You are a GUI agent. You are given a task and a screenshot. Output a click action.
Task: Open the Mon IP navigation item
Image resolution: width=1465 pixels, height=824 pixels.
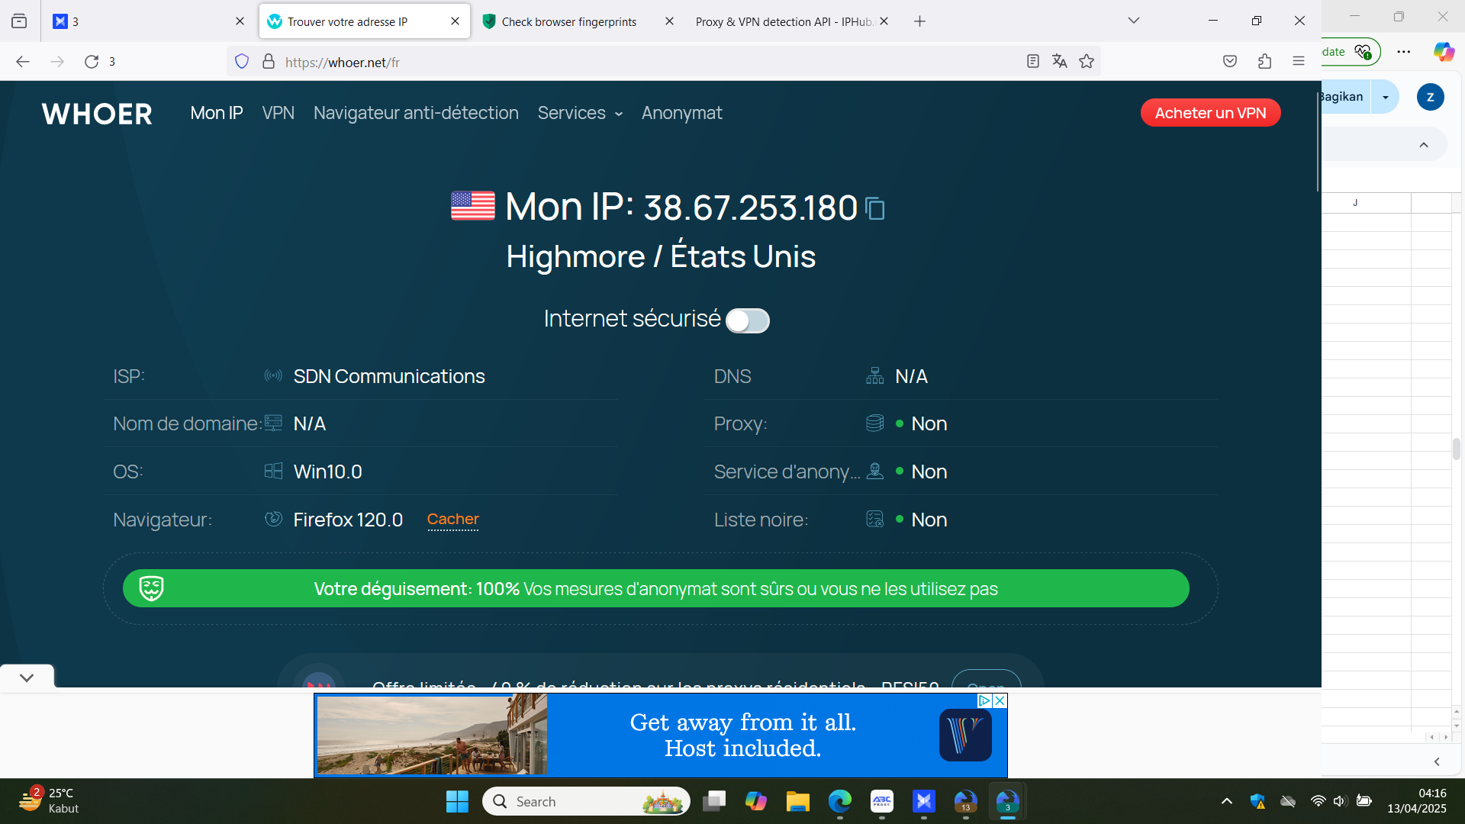[x=217, y=113]
